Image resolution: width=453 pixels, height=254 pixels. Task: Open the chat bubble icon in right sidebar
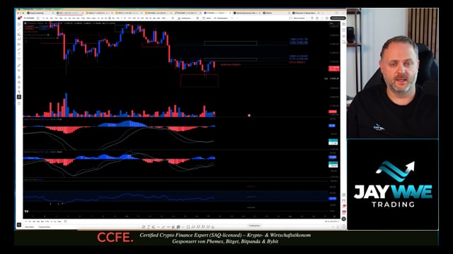(x=343, y=42)
